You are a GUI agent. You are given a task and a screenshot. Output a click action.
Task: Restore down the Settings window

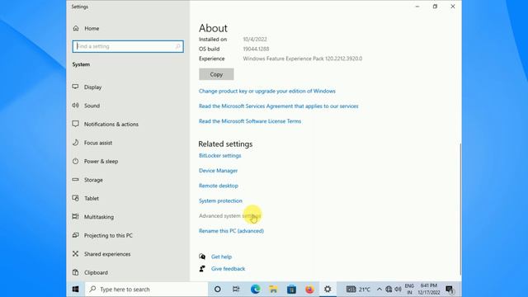435,7
